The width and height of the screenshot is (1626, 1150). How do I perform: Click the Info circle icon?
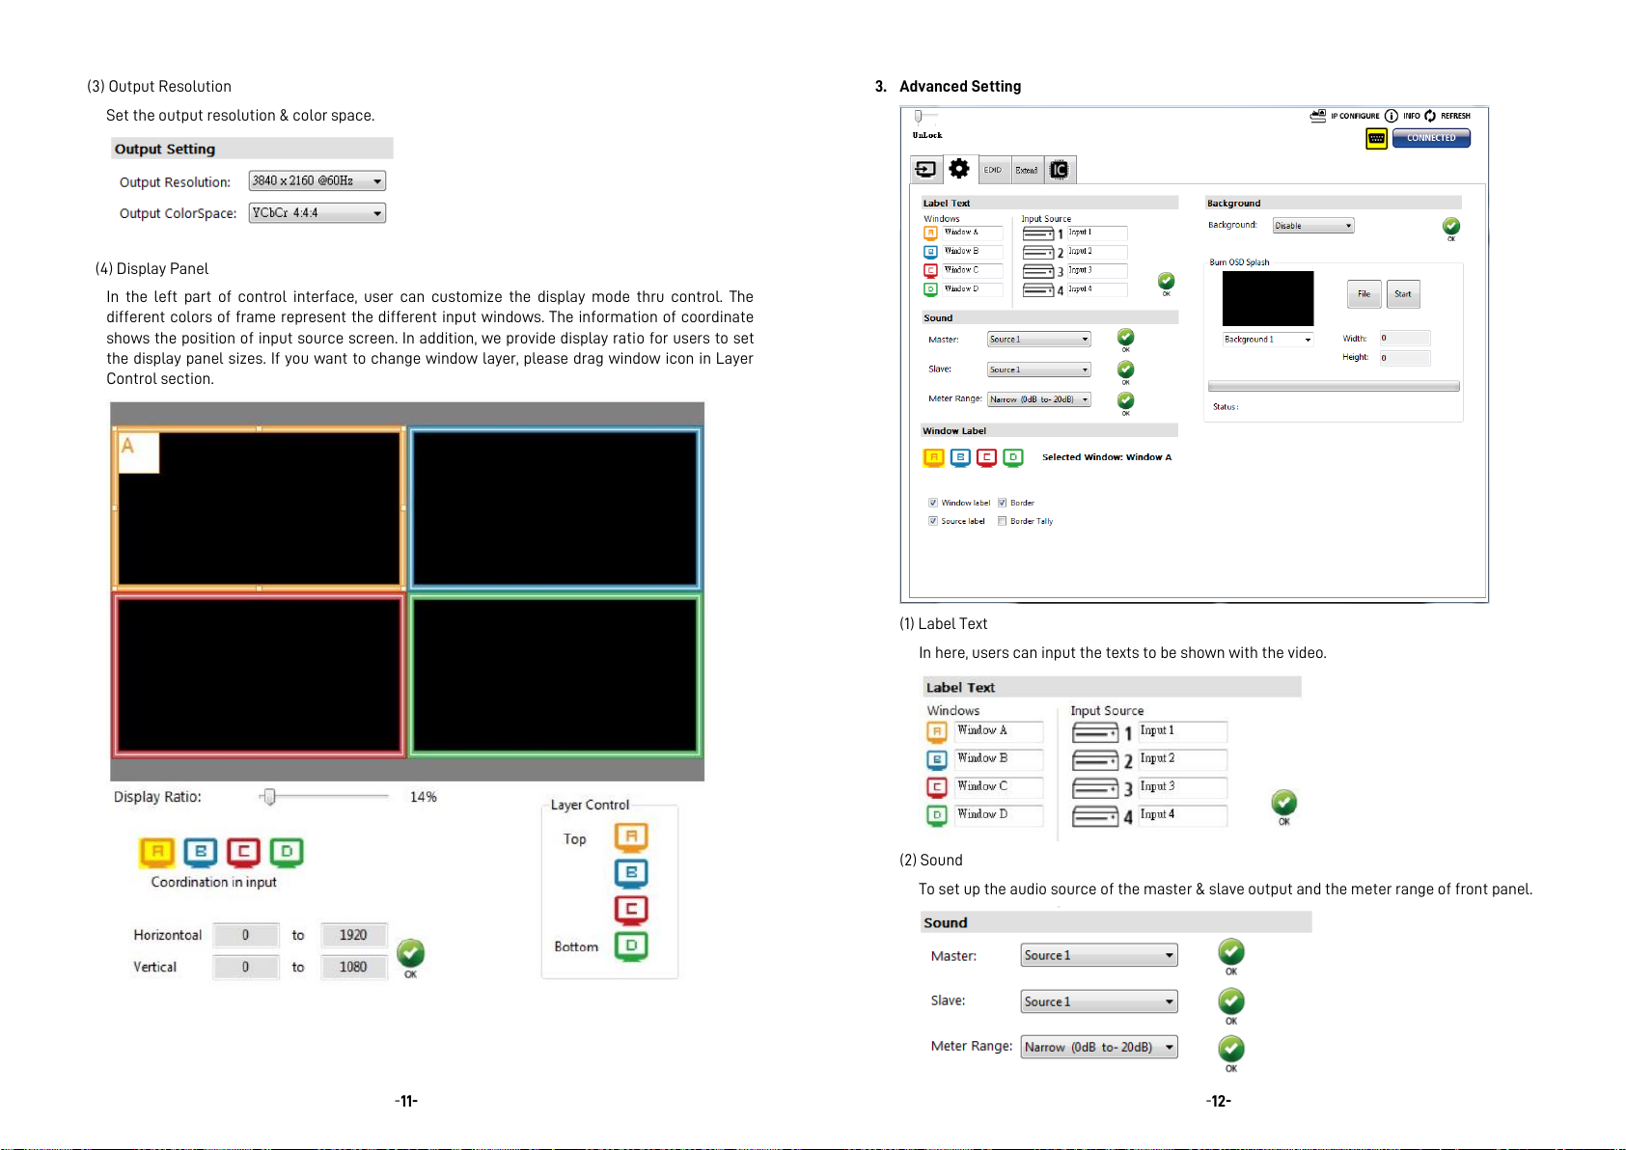1392,116
